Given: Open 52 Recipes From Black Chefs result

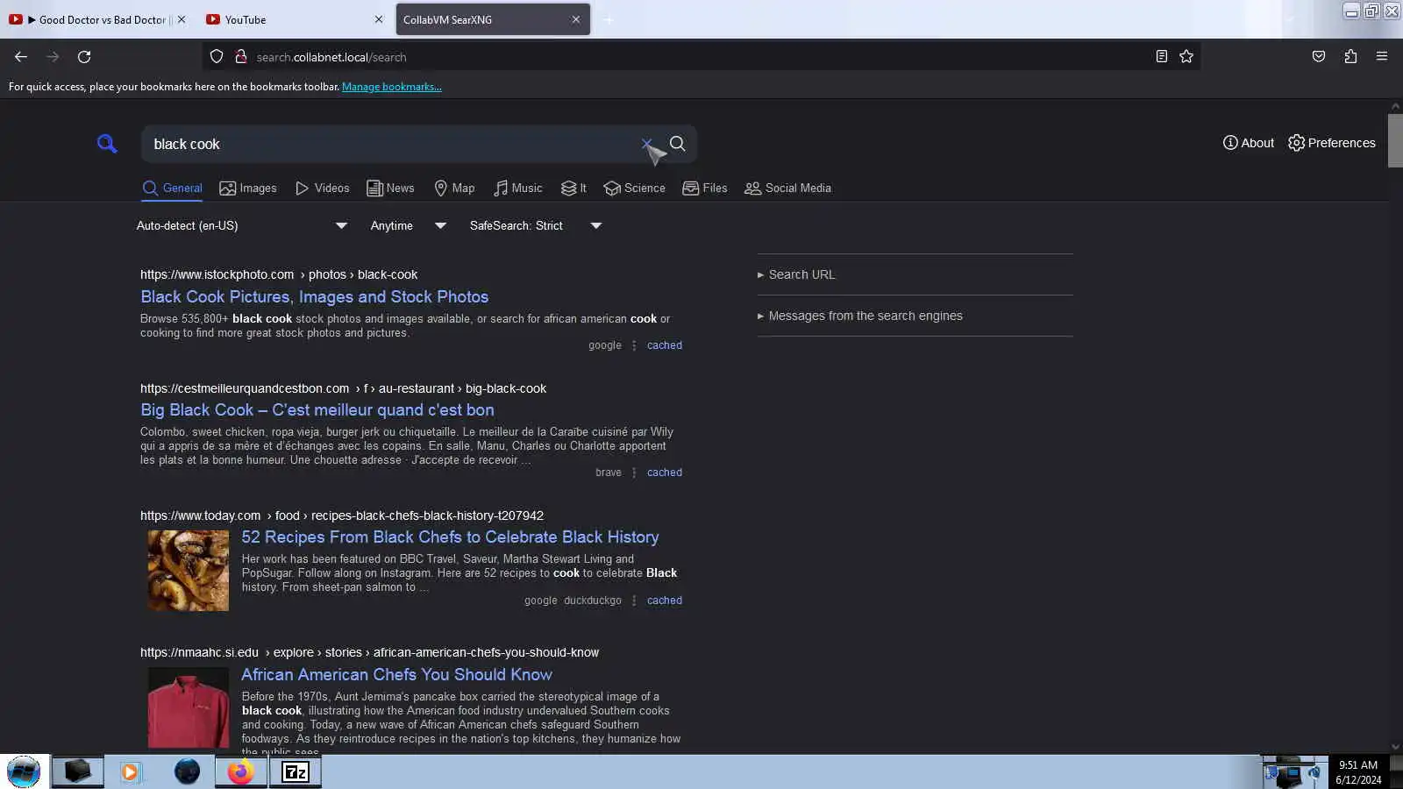Looking at the screenshot, I should [x=450, y=537].
